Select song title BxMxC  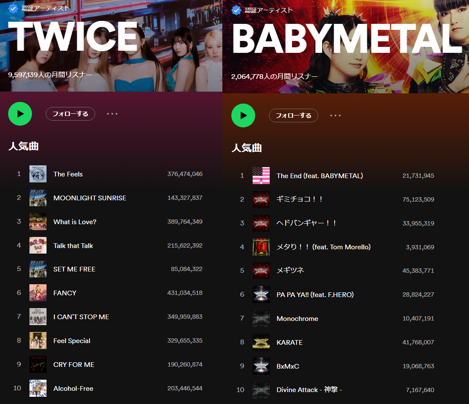[x=288, y=366]
